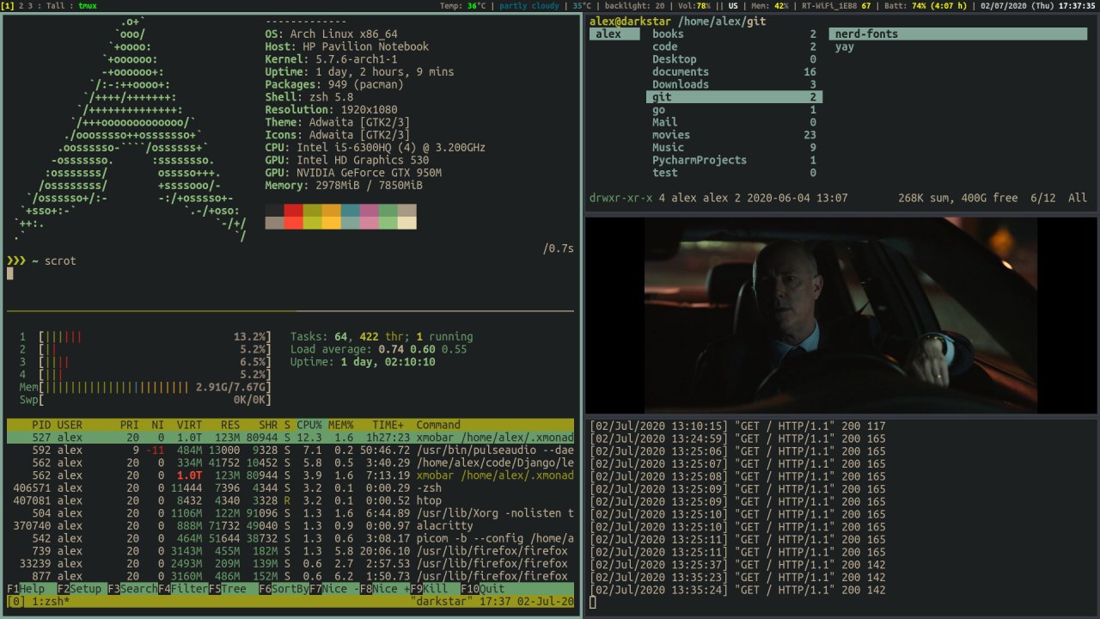Screen dimensions: 1100x619
Task: Click the last HTTP log line 13:35:24
Action: 737,590
